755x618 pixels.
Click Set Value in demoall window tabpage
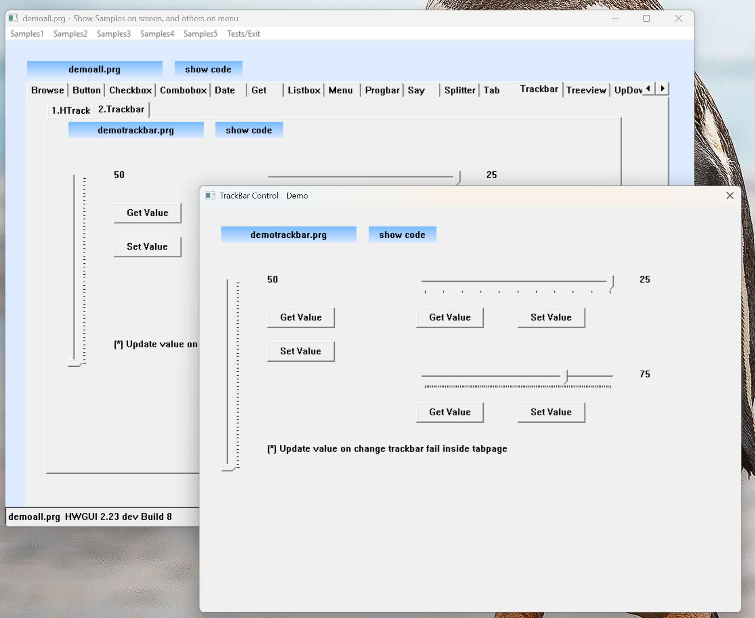click(x=148, y=247)
